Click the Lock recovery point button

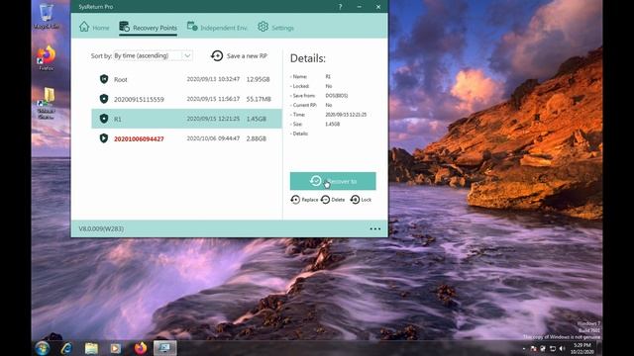click(x=361, y=200)
